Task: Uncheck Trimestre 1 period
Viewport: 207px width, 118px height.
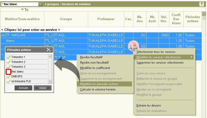Action: pyautogui.click(x=9, y=57)
